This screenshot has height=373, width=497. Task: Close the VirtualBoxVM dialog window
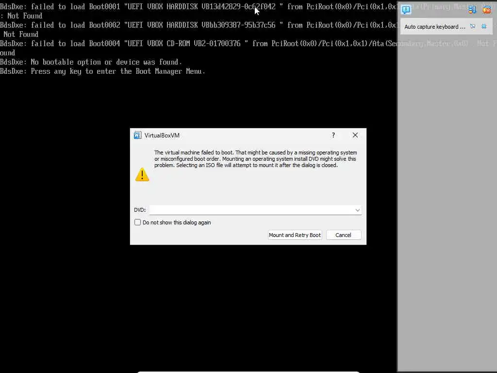[x=355, y=135]
